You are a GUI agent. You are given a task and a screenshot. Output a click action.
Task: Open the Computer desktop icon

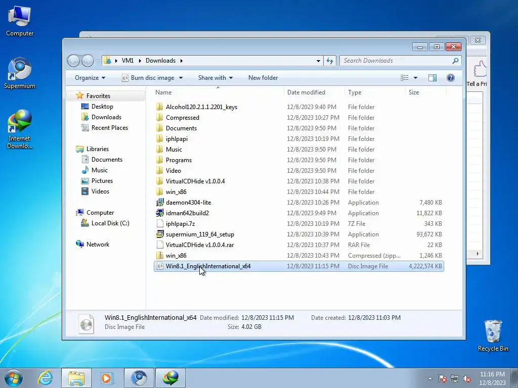coord(20,21)
